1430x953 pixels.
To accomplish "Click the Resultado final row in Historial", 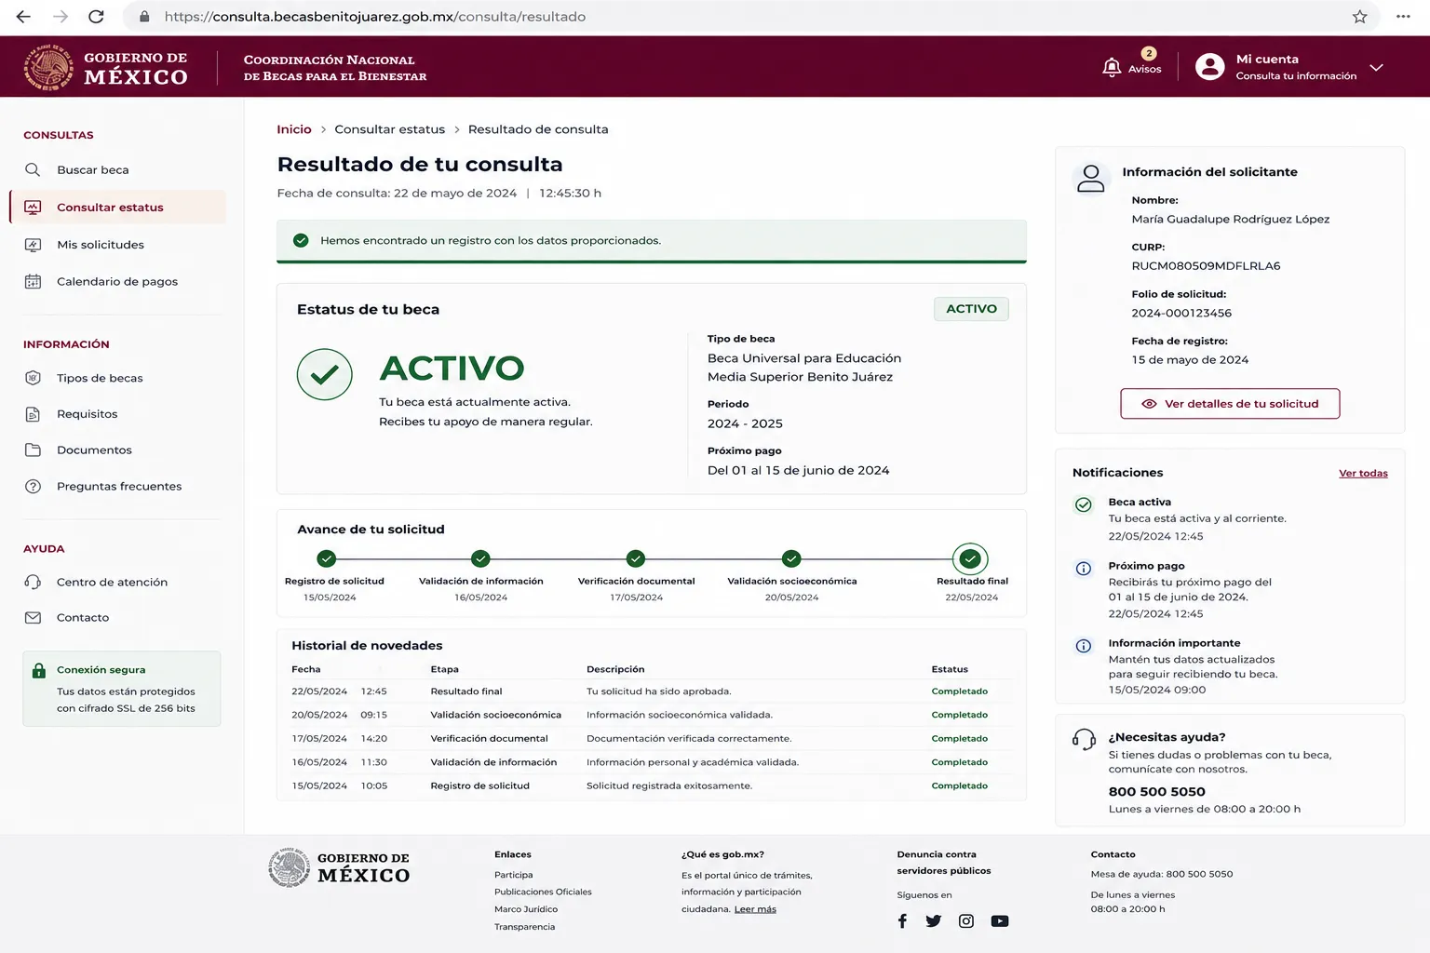I will (651, 691).
